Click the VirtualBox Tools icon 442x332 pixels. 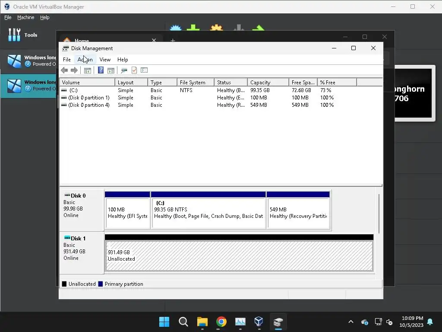(x=14, y=35)
